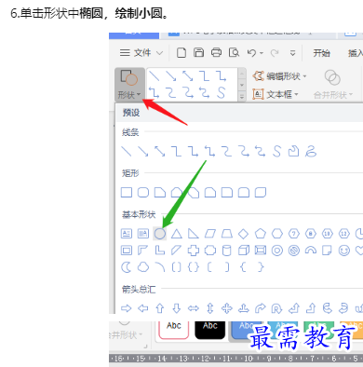Viewport: 363px width, 367px height.
Task: Select the straight line in 线条 section
Action: (x=127, y=152)
